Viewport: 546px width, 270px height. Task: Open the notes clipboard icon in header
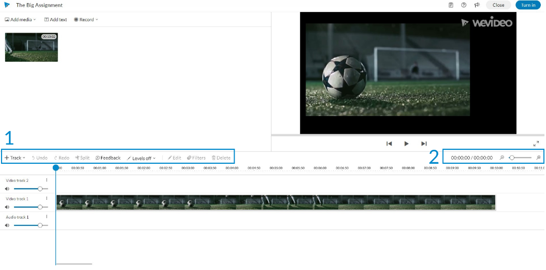(x=451, y=5)
